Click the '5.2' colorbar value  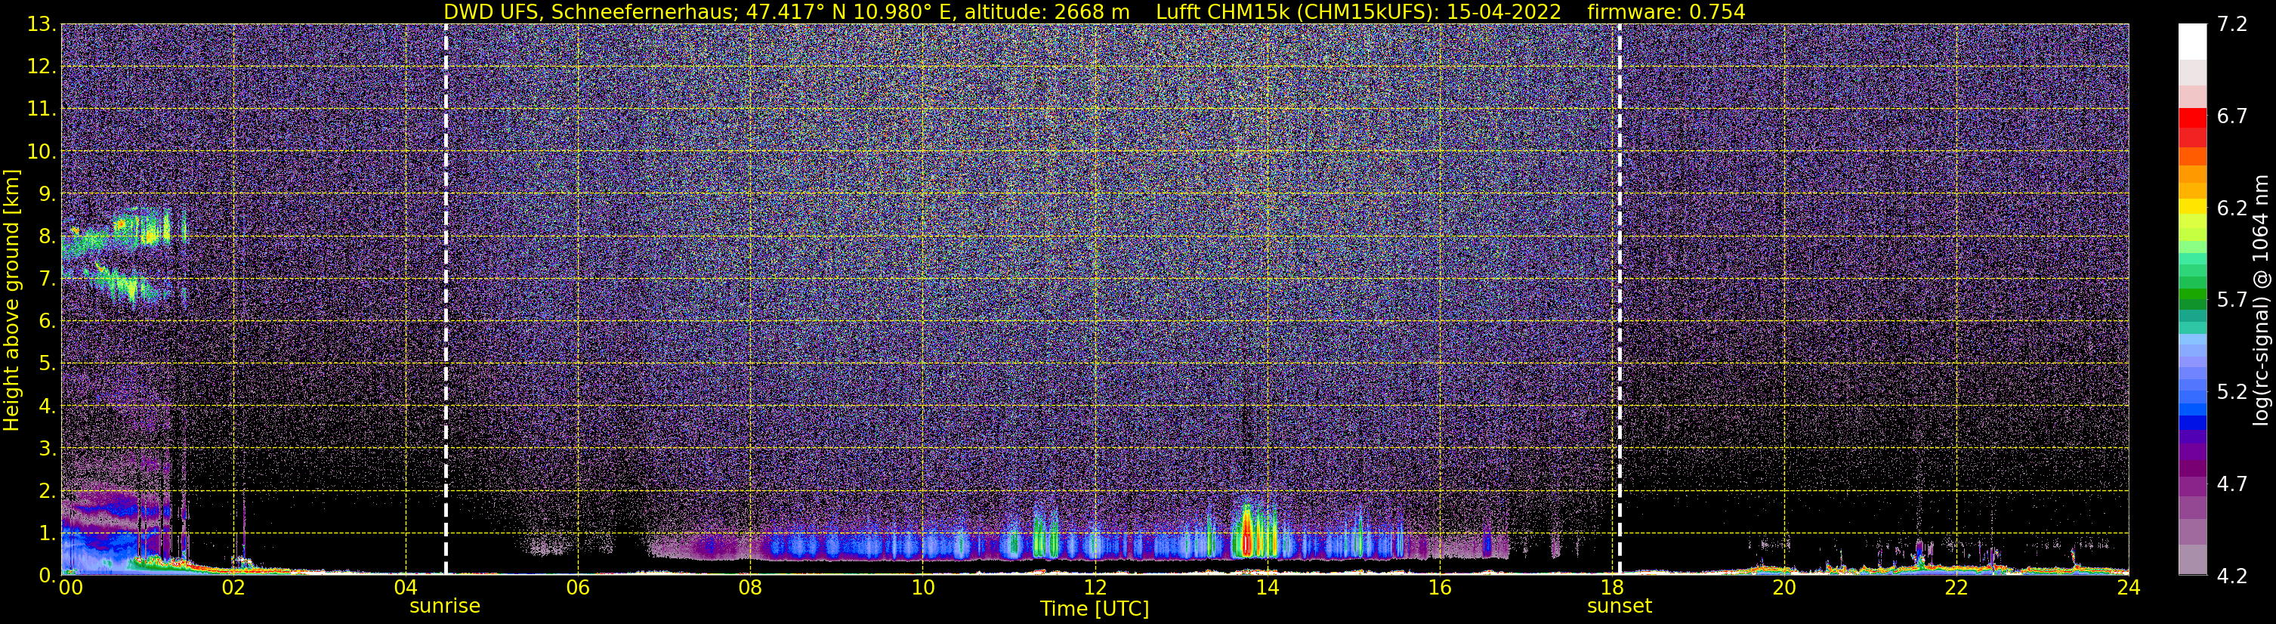click(2232, 392)
